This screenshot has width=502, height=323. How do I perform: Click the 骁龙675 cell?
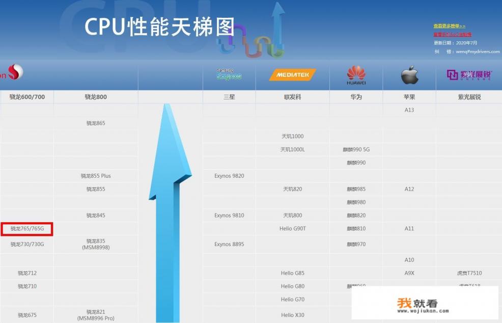pos(27,315)
